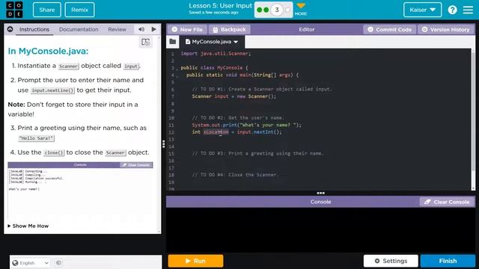
Task: Click the "Hello Sara!" example text
Action: [x=37, y=138]
